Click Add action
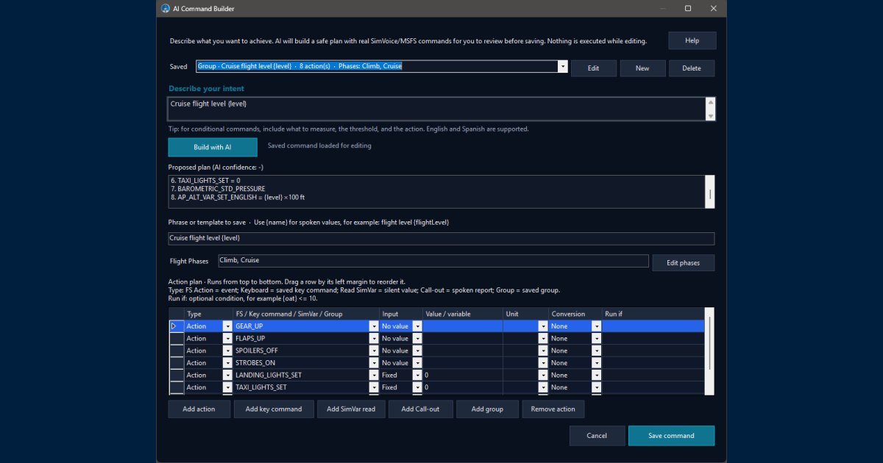 (199, 409)
